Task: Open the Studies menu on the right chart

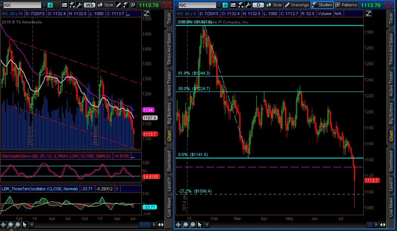Action: click(322, 5)
